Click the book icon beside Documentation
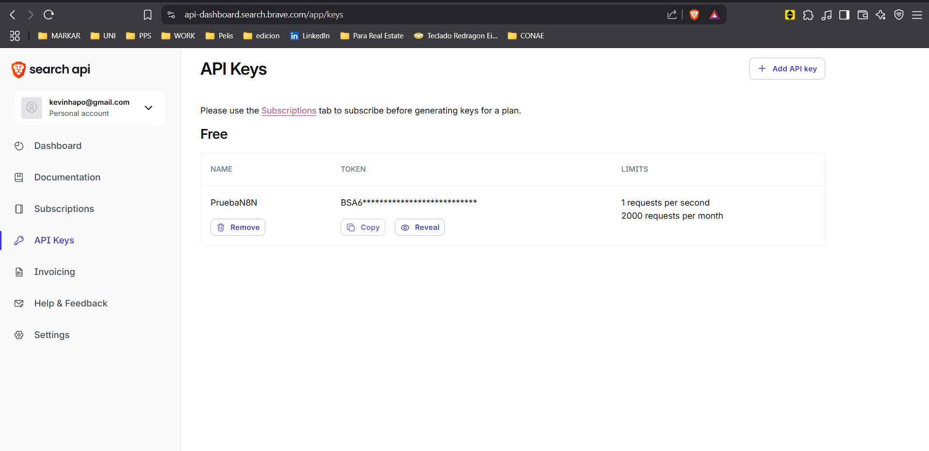This screenshot has width=929, height=451. pyautogui.click(x=19, y=177)
